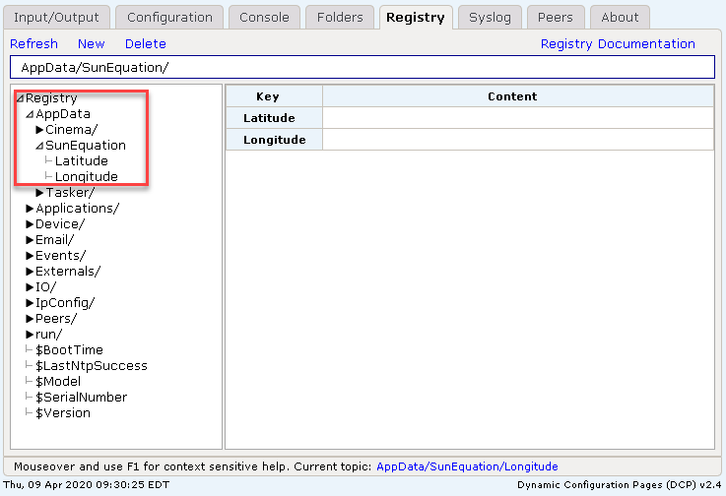Select the IpConfig/ tree label
The height and width of the screenshot is (496, 726).
click(x=65, y=302)
